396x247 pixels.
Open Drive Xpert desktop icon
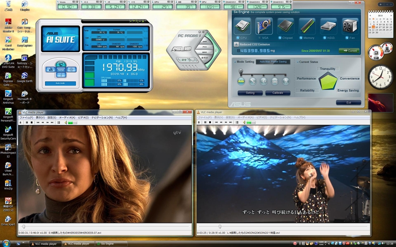pyautogui.click(x=8, y=220)
